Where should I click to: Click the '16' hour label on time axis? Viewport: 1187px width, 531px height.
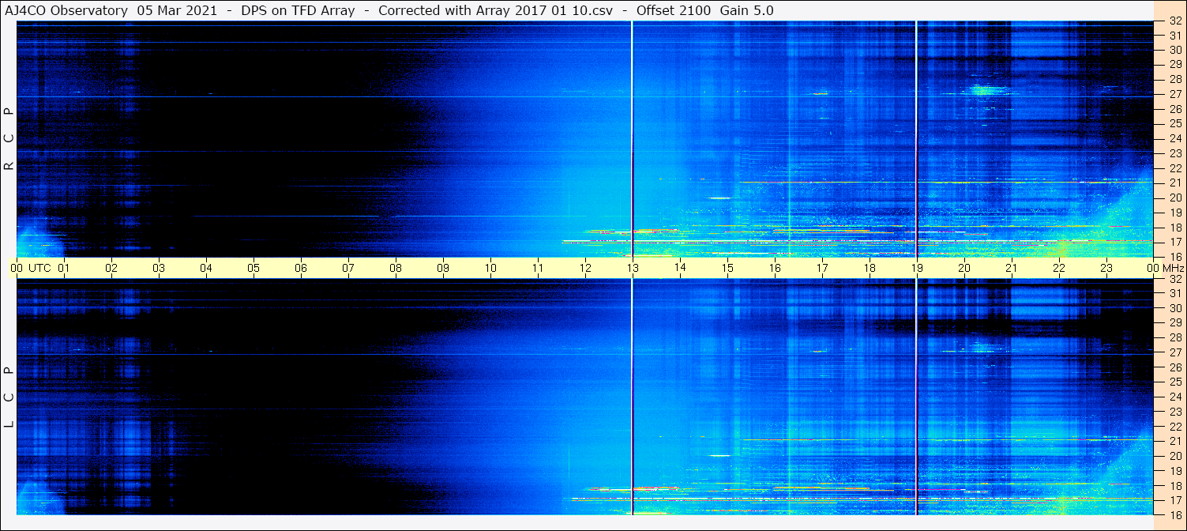click(x=775, y=268)
